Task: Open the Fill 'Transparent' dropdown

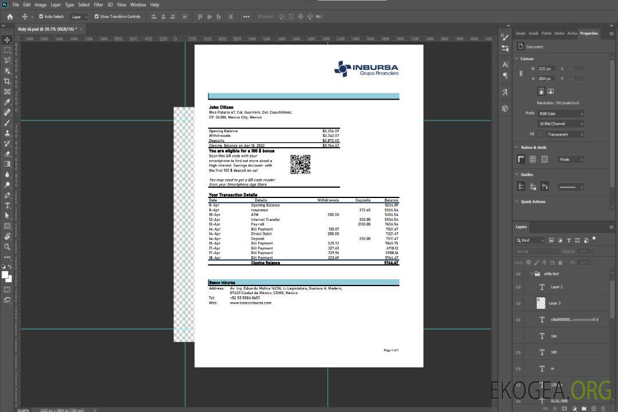Action: pyautogui.click(x=564, y=134)
